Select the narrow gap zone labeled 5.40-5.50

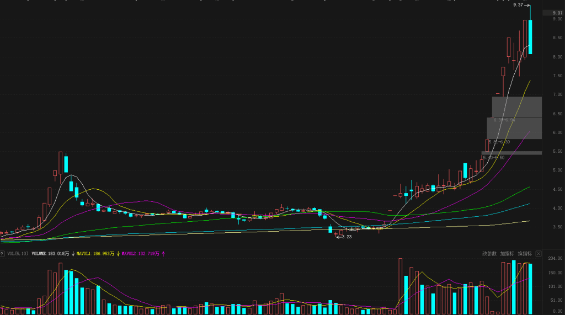(x=511, y=153)
